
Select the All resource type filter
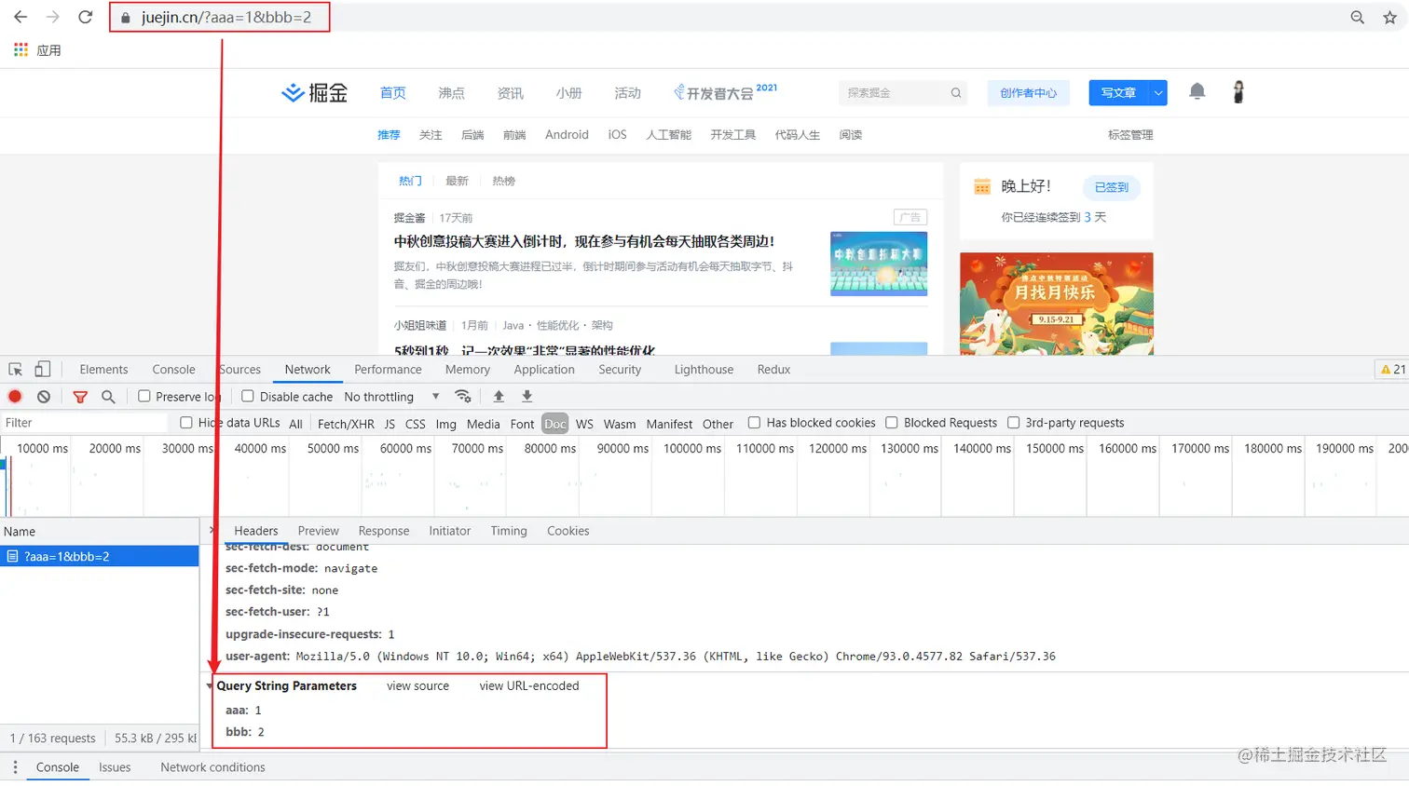click(295, 424)
